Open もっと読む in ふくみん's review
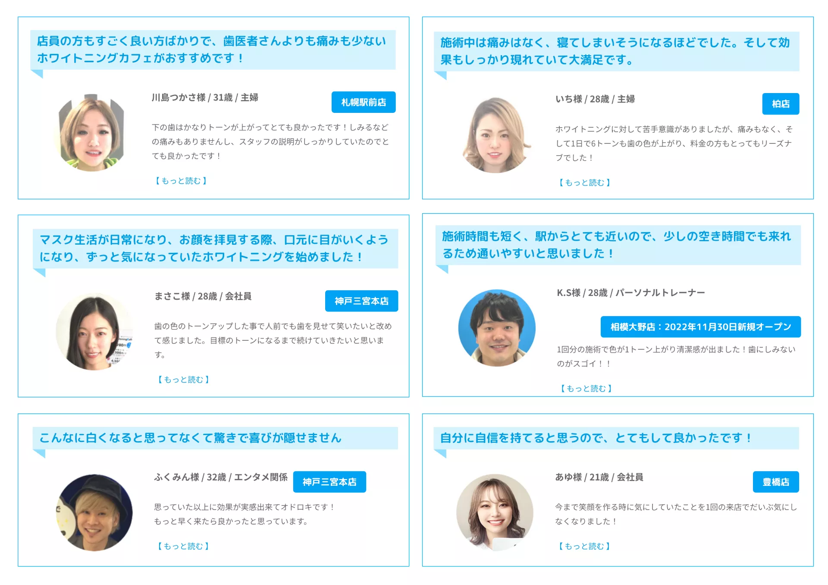 click(x=183, y=546)
